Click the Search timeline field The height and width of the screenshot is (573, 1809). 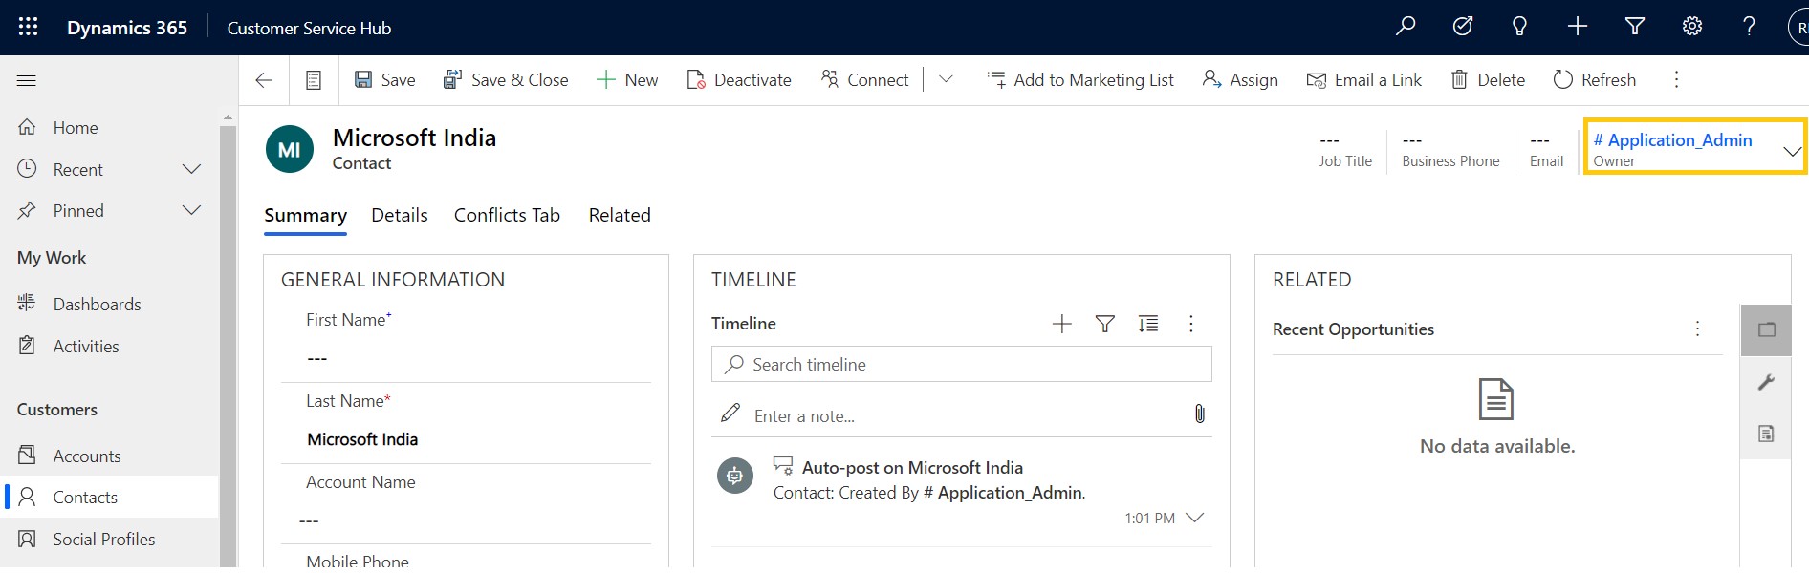[x=961, y=365]
